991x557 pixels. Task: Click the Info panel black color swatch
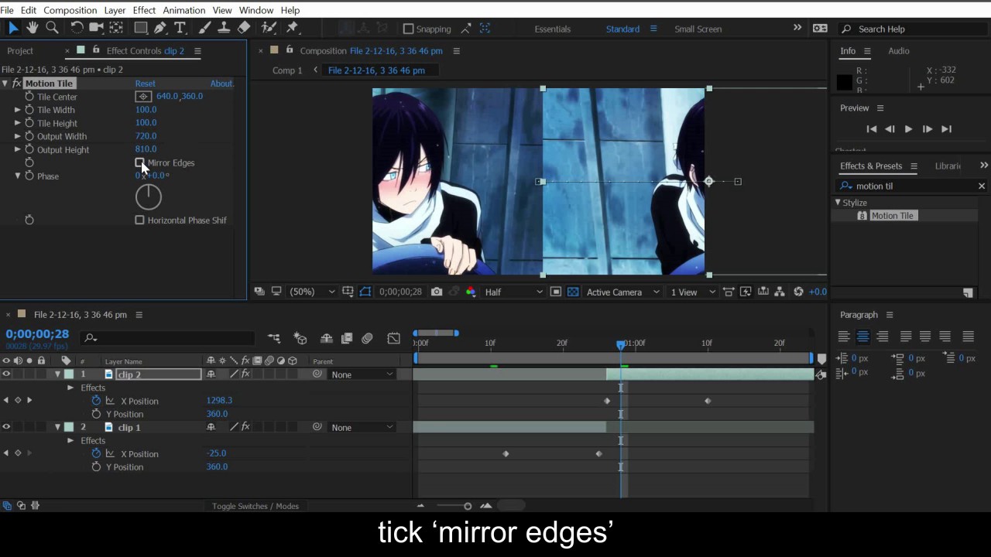845,81
